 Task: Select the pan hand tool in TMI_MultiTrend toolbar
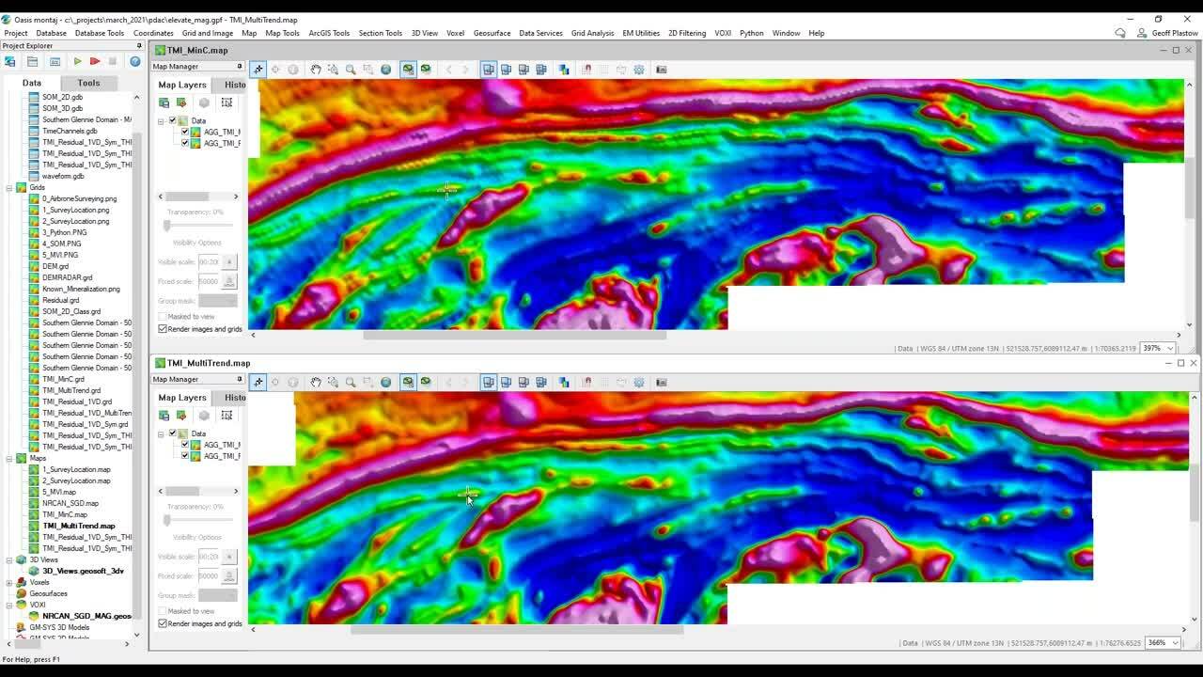click(316, 382)
